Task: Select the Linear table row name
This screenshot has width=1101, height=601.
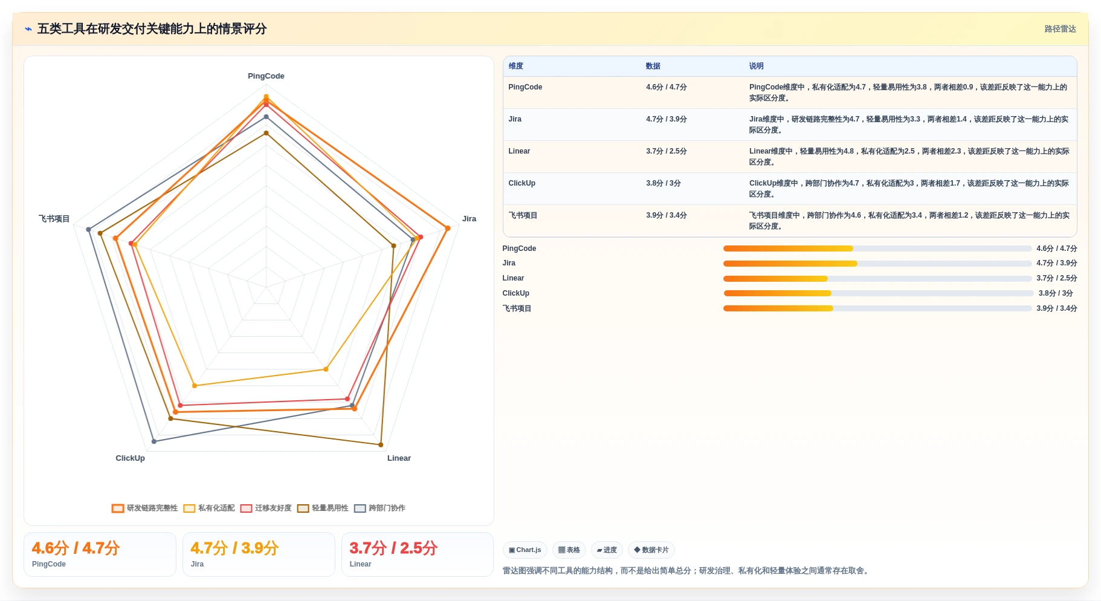Action: tap(519, 151)
